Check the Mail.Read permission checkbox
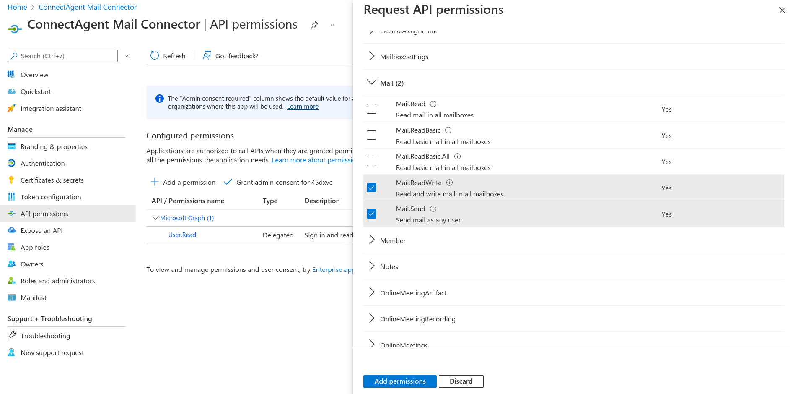The image size is (790, 394). coord(371,109)
